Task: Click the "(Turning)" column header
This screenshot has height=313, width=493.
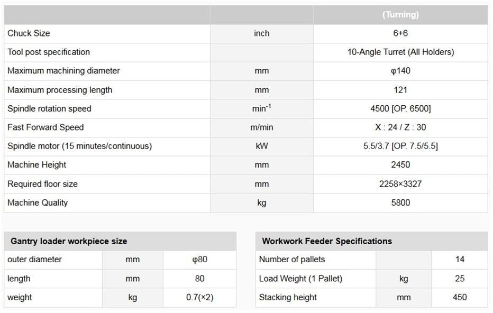Action: click(x=400, y=15)
